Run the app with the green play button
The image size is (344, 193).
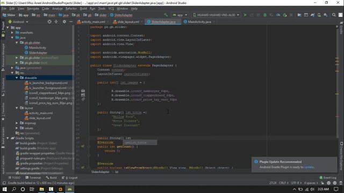click(245, 15)
